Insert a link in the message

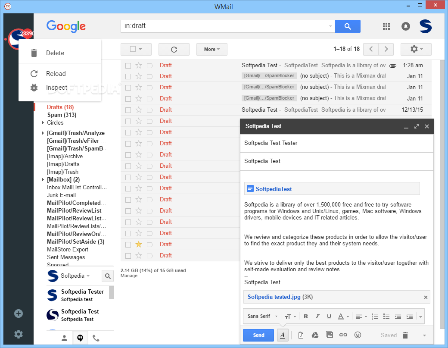(343, 335)
